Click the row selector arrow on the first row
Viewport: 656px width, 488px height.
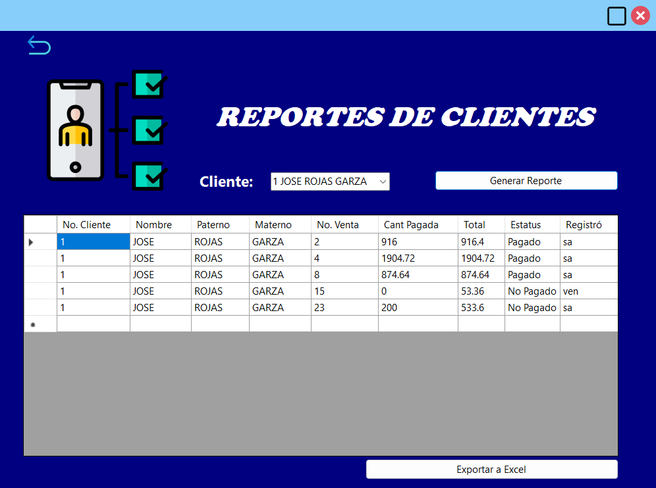point(30,242)
